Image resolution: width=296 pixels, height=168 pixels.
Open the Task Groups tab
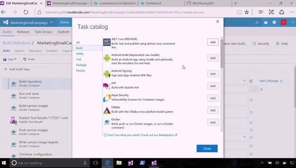[43, 32]
